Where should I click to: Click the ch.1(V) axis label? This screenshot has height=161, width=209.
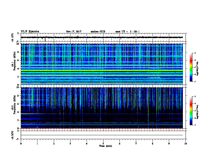coord(12,37)
